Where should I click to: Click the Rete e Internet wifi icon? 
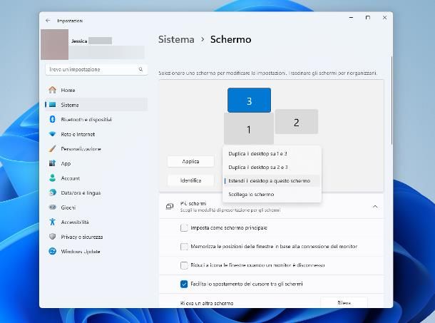pyautogui.click(x=53, y=134)
